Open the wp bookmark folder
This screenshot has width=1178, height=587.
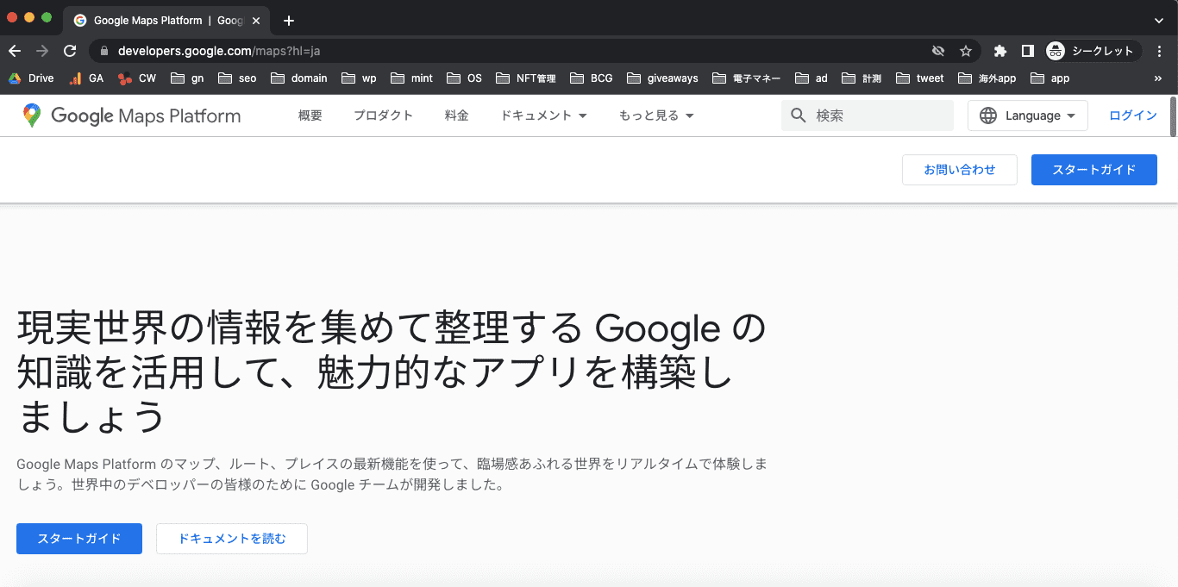tap(359, 78)
